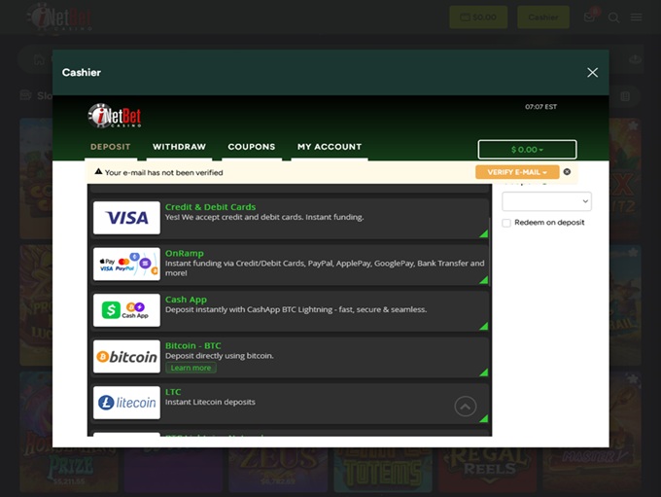Open the Totems game thumbnail behind cashier
Screen dimensions: 661x497
click(383, 469)
